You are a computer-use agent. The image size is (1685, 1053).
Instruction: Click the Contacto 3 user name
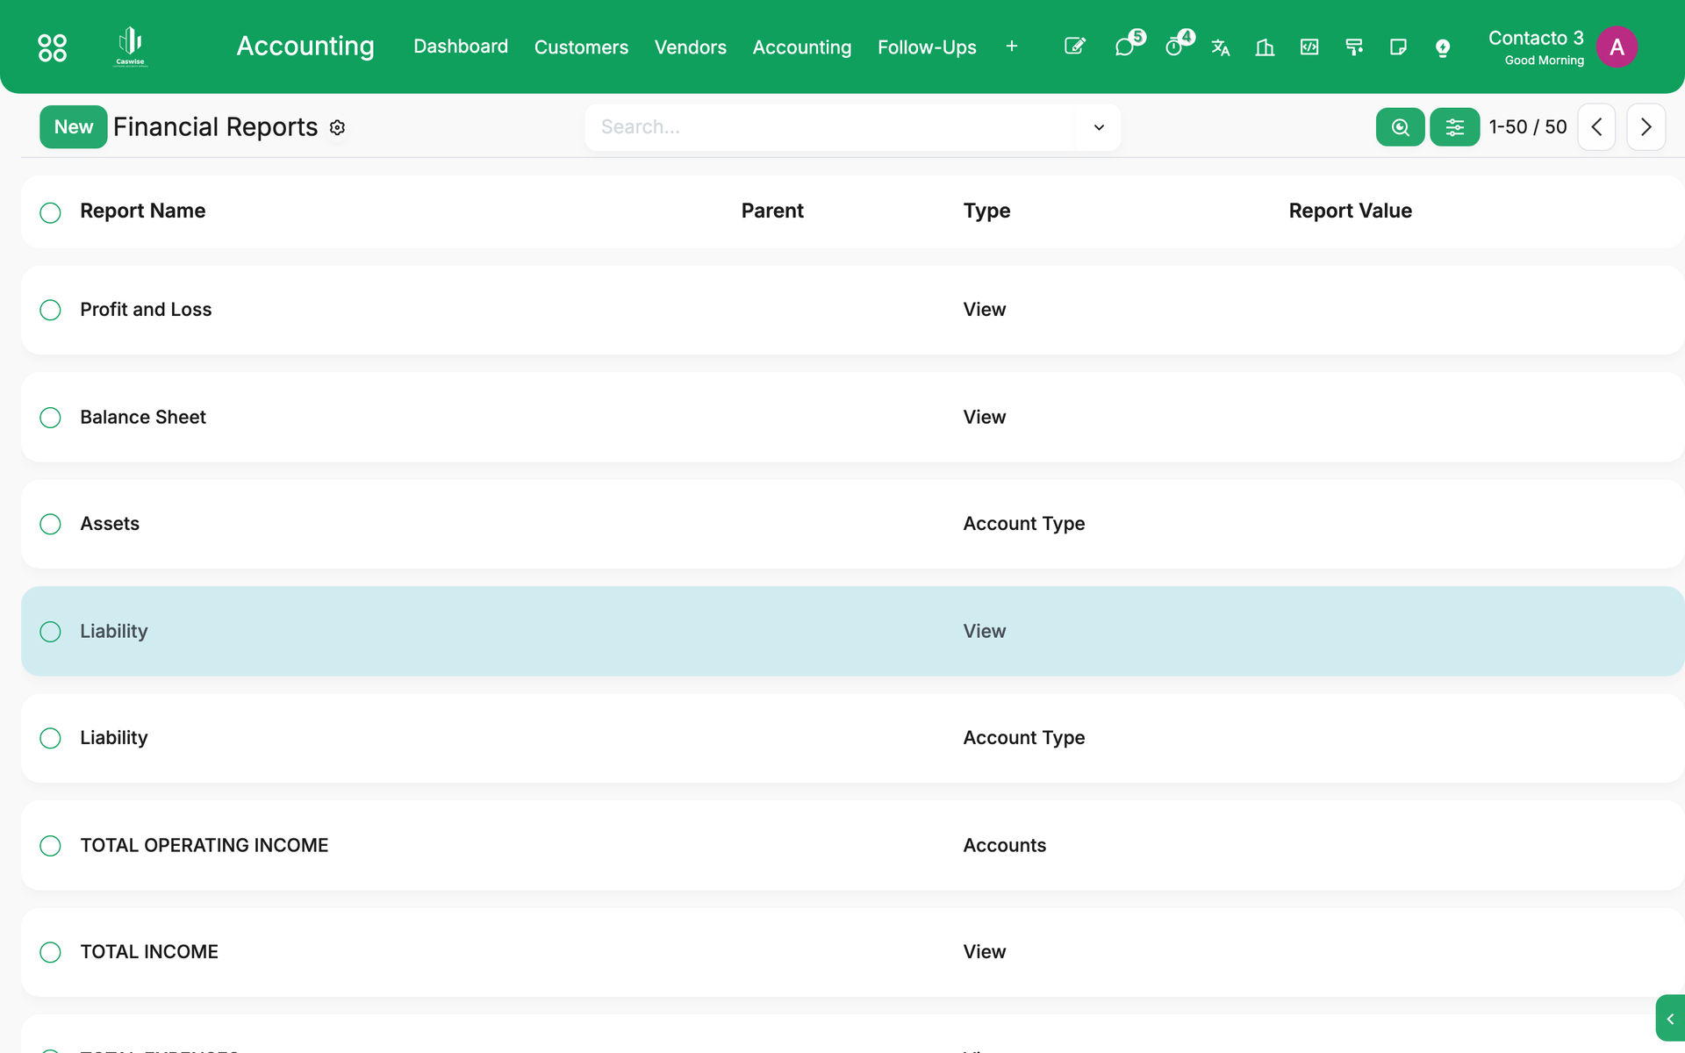1536,38
